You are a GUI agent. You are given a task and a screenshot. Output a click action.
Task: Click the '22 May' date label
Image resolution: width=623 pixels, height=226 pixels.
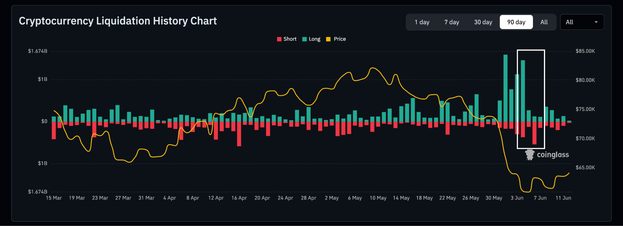[447, 198]
